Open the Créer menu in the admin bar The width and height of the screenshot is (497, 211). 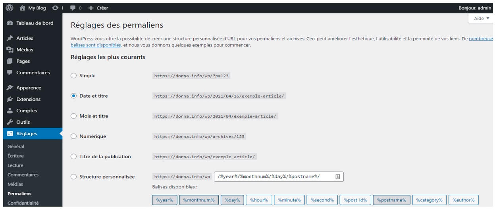(x=102, y=8)
